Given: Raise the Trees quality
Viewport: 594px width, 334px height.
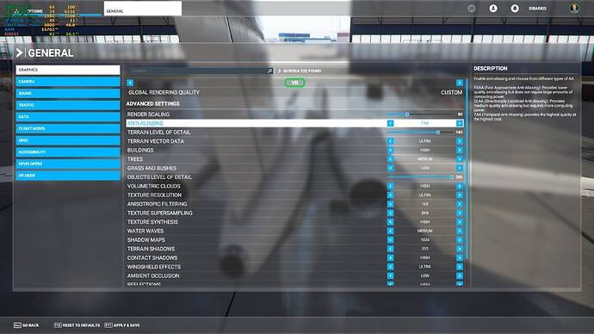Looking at the screenshot, I should tap(460, 159).
